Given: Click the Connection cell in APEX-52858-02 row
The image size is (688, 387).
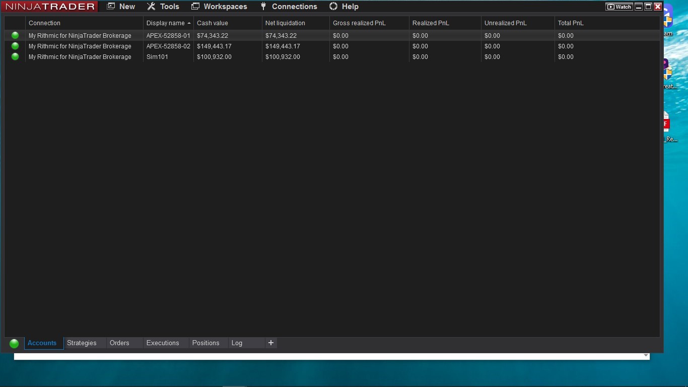Looking at the screenshot, I should point(84,46).
